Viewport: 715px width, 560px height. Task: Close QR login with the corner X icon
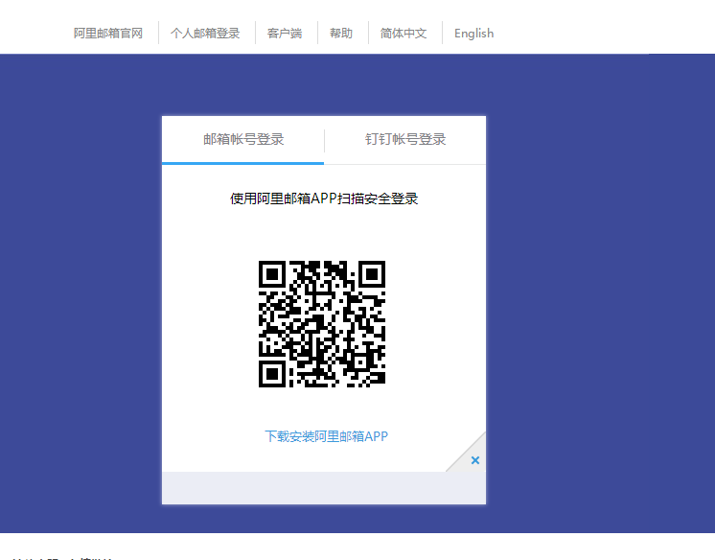[x=474, y=460]
